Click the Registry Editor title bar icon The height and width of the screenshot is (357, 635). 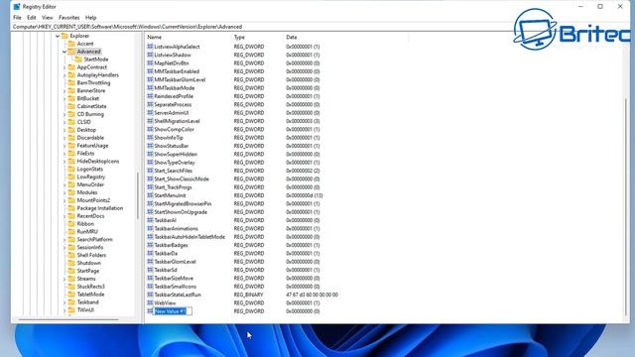[x=17, y=7]
